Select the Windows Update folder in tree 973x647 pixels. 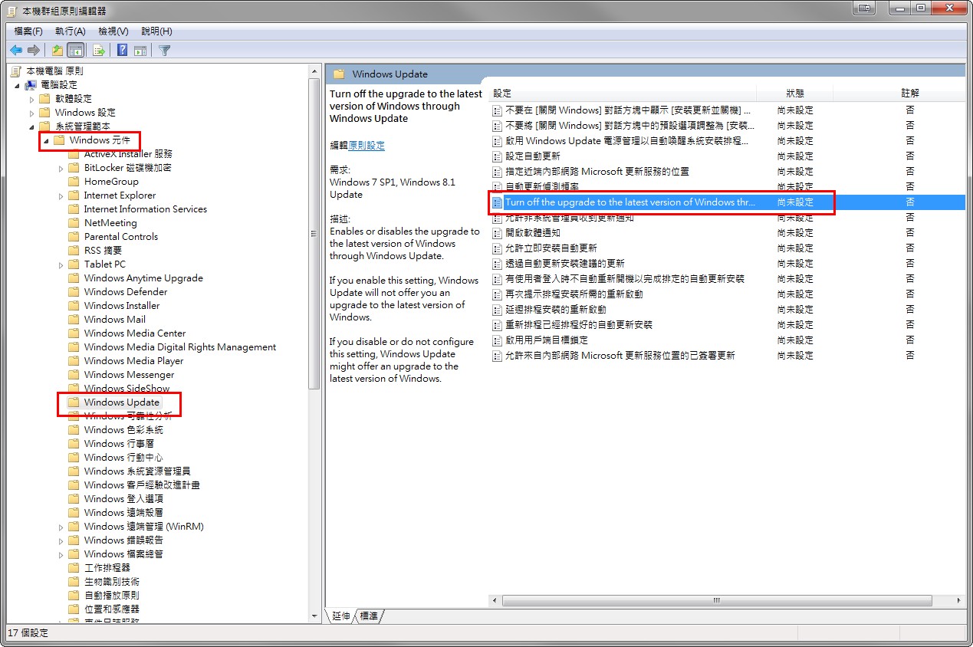(121, 402)
